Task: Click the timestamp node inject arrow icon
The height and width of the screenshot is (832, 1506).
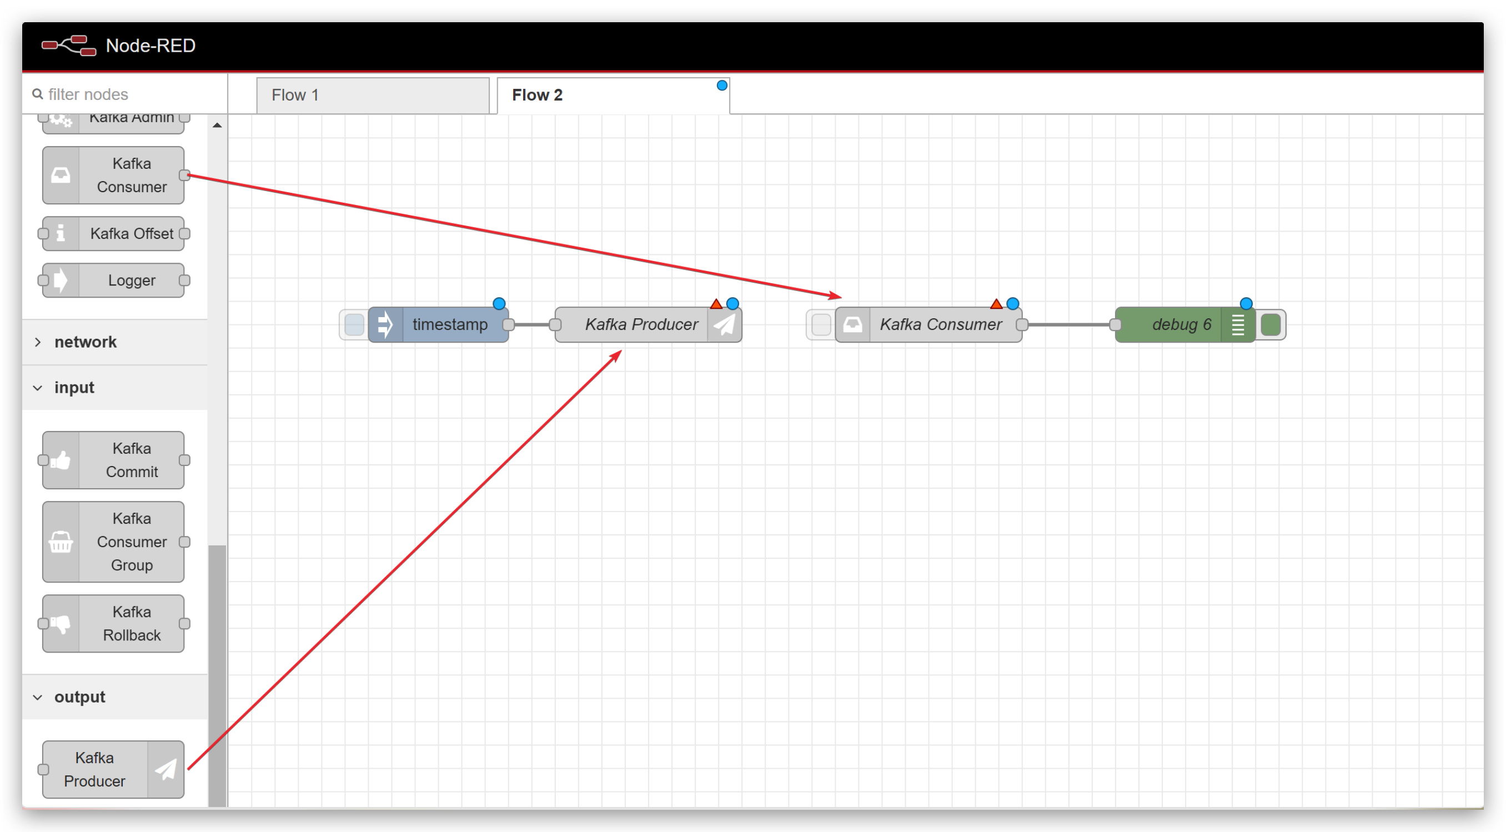Action: pos(385,324)
